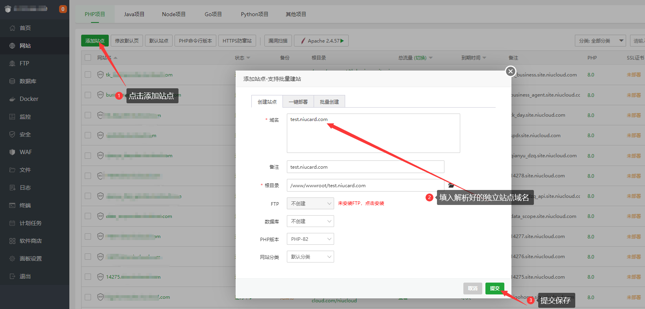Check the checkbox for the tk_ site row
The width and height of the screenshot is (645, 309).
click(x=88, y=74)
